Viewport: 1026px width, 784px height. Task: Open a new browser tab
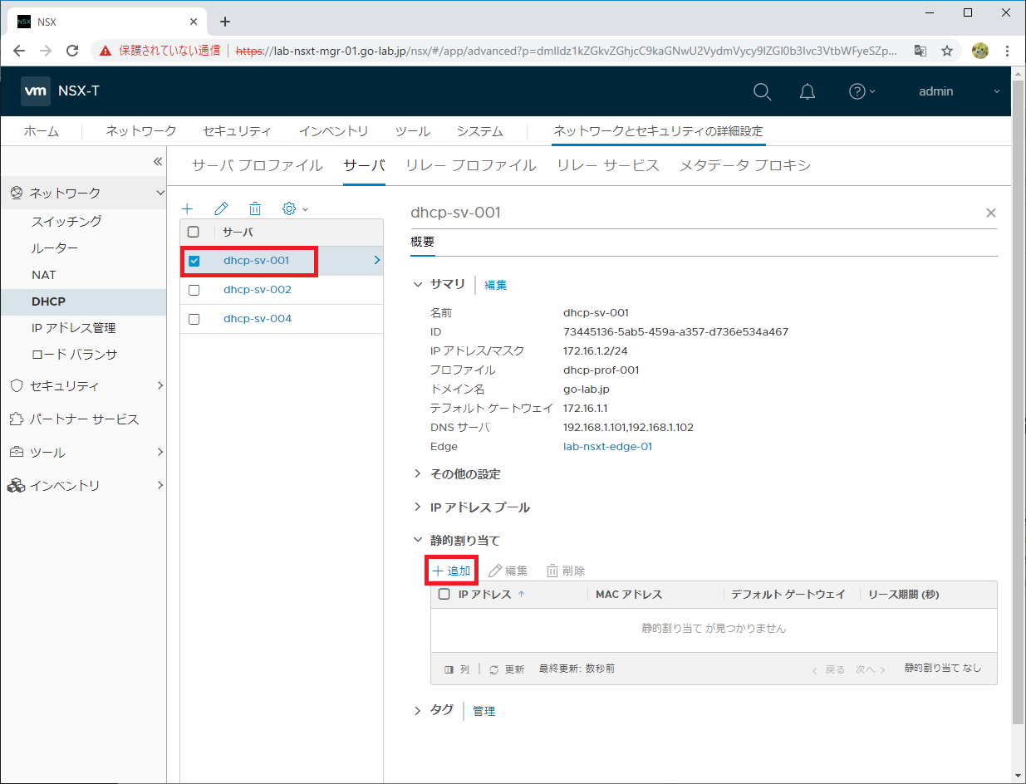pos(224,22)
